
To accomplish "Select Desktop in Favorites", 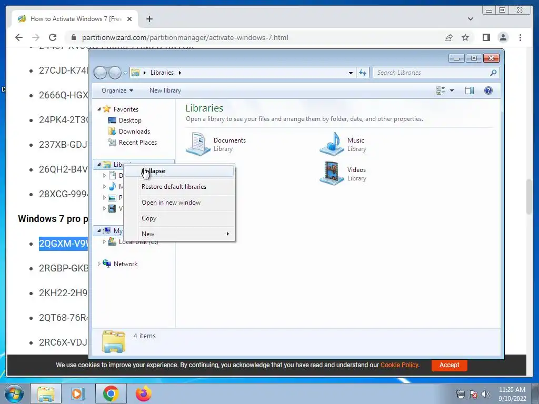I will [x=130, y=120].
